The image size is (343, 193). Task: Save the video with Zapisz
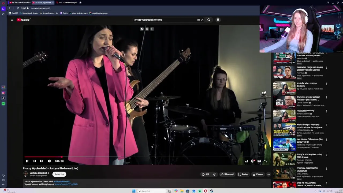tap(243, 174)
